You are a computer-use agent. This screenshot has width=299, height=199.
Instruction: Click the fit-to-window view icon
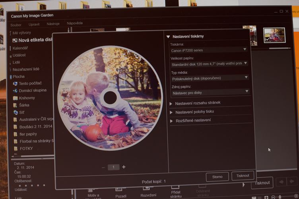click(266, 197)
